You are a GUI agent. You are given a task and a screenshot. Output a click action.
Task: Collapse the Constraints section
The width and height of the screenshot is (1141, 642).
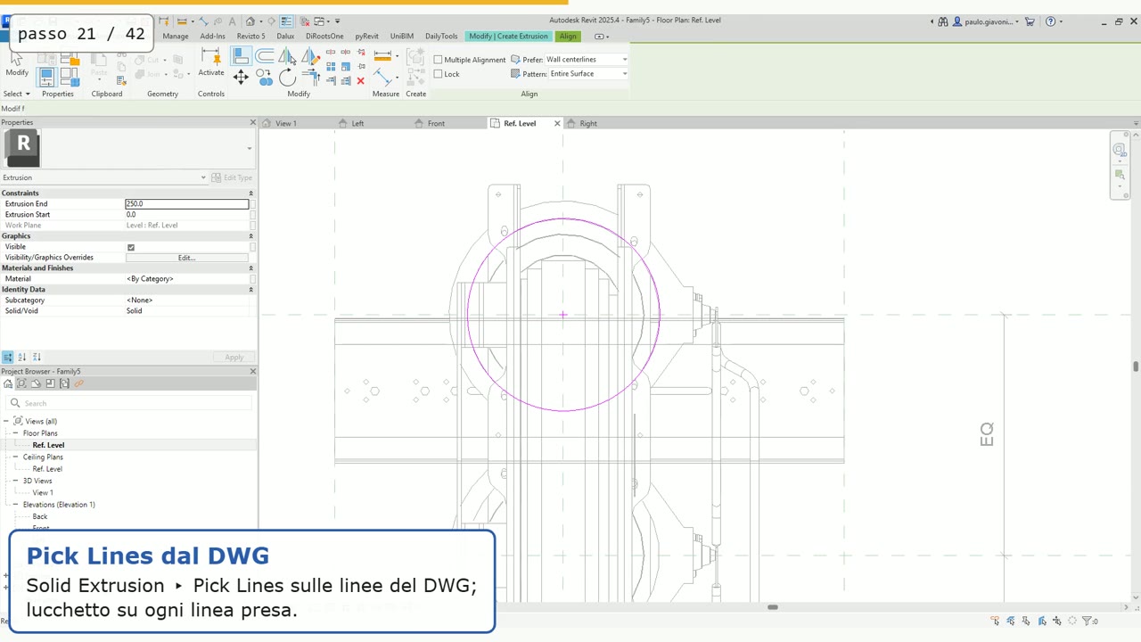tap(250, 193)
